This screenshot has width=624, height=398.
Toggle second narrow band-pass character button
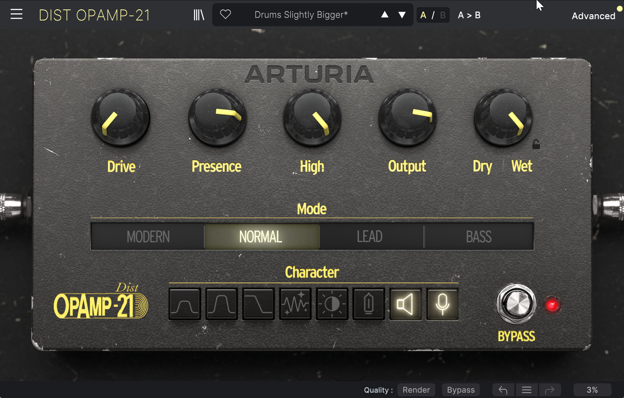tap(222, 305)
